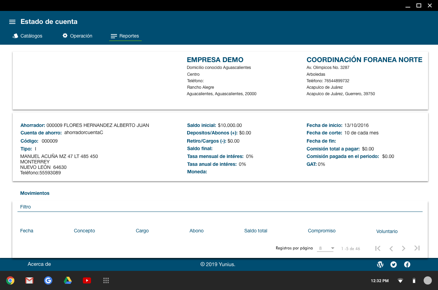Screen dimensions: 438x290
Task: Sort by the Saldo total column
Action: click(256, 231)
